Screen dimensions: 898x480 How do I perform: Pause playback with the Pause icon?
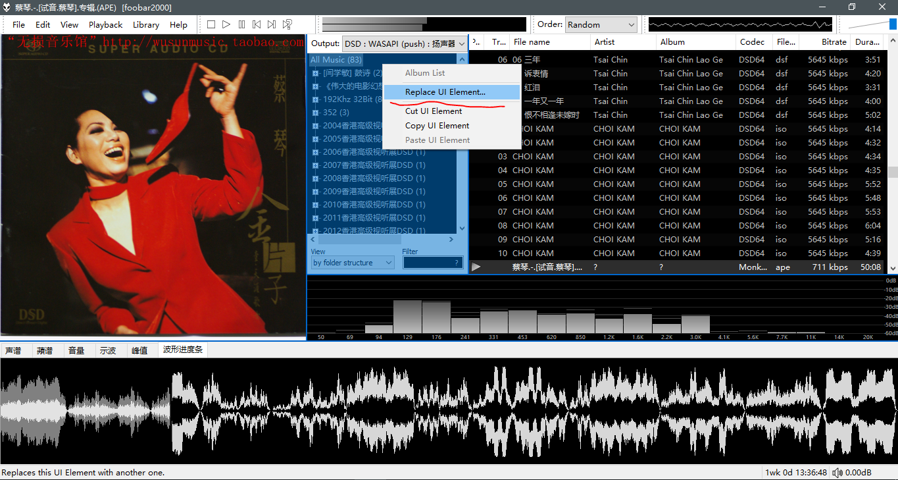[x=241, y=24]
